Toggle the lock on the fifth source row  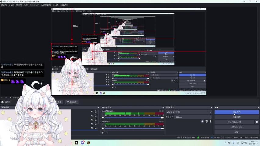[x=96, y=128]
